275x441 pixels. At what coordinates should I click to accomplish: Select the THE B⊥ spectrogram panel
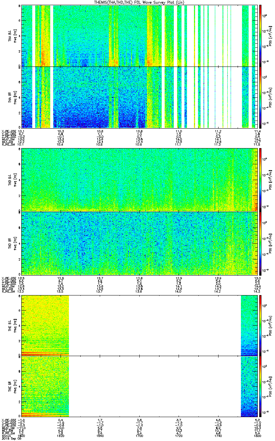coord(139,325)
